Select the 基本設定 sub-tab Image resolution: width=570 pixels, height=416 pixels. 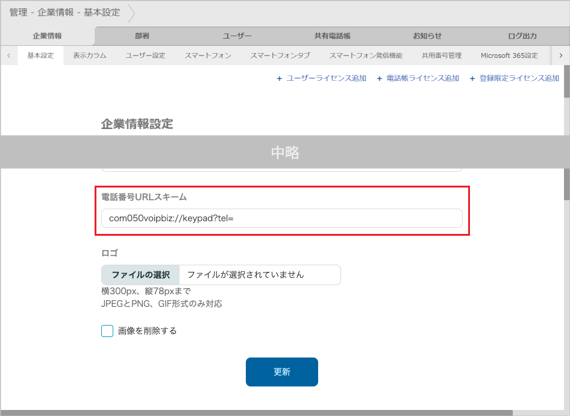click(x=40, y=55)
